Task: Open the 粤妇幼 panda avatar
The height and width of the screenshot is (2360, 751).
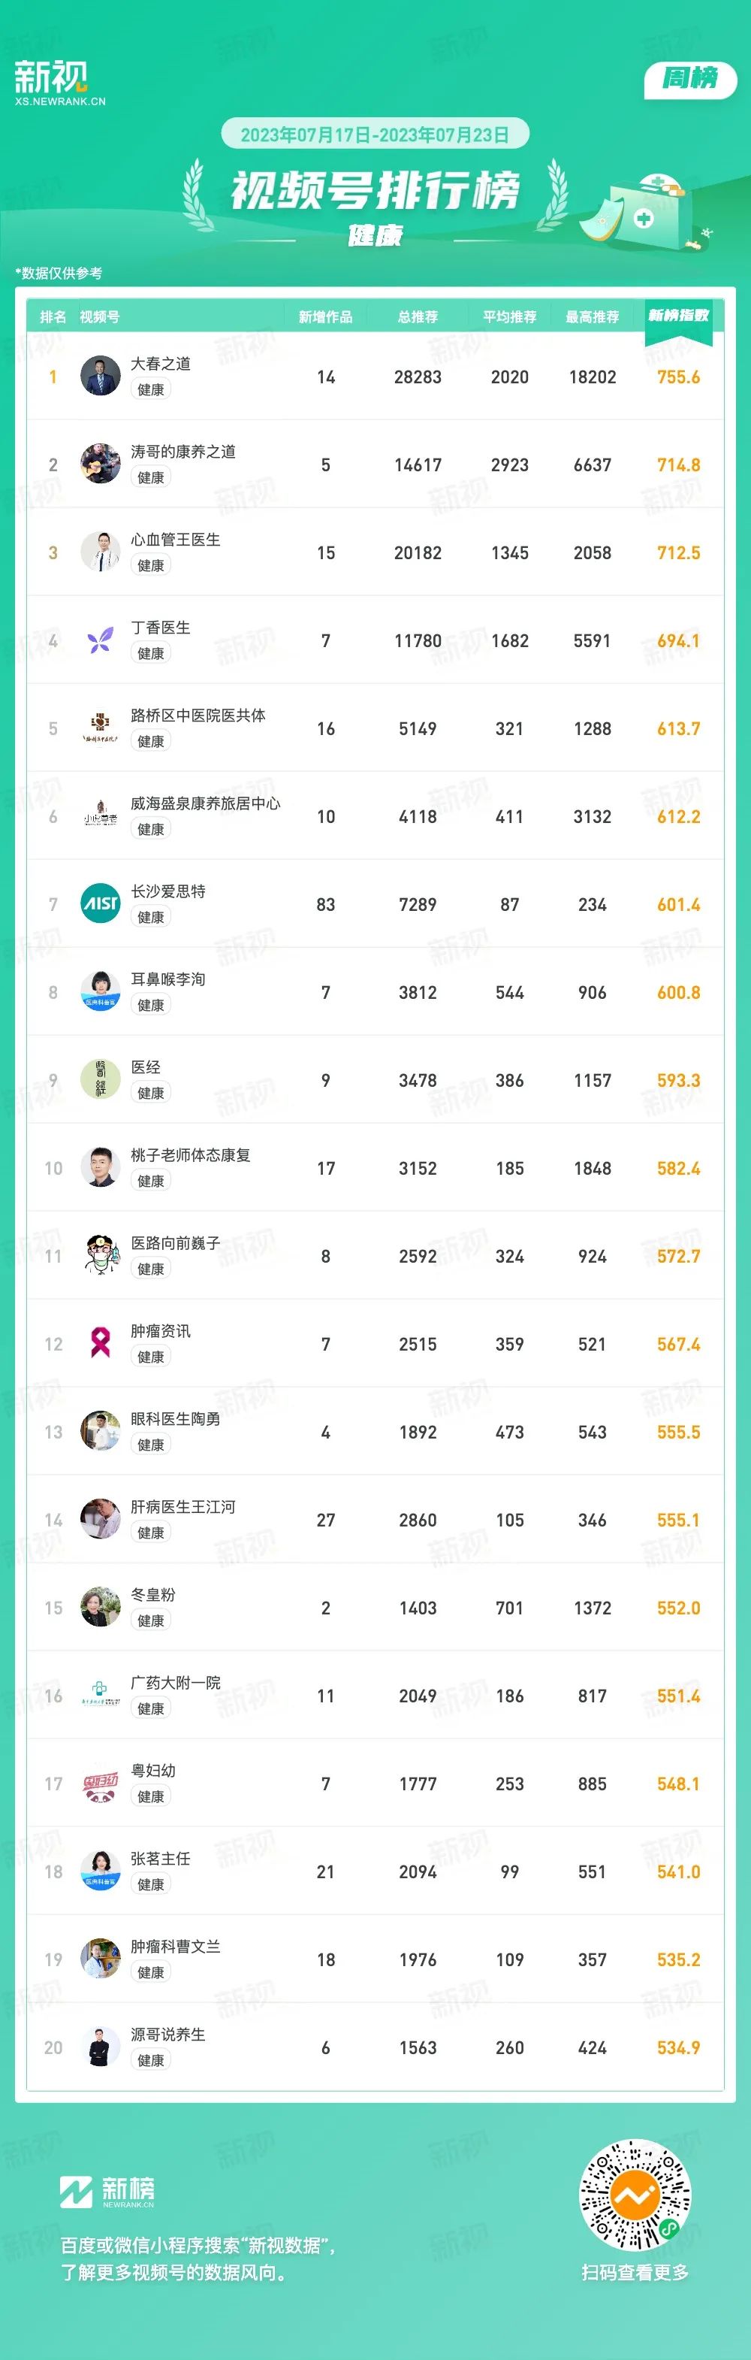Action: [x=101, y=1784]
